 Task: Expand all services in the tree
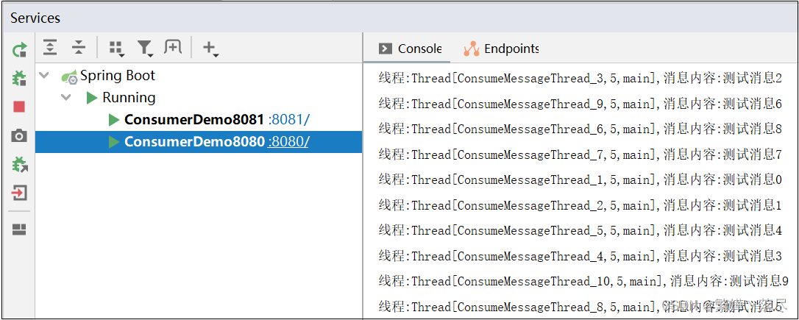tap(49, 47)
